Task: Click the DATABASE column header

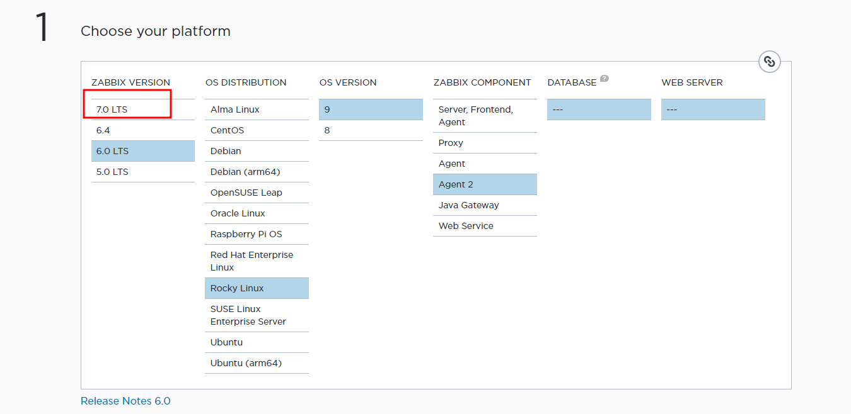Action: click(x=572, y=82)
